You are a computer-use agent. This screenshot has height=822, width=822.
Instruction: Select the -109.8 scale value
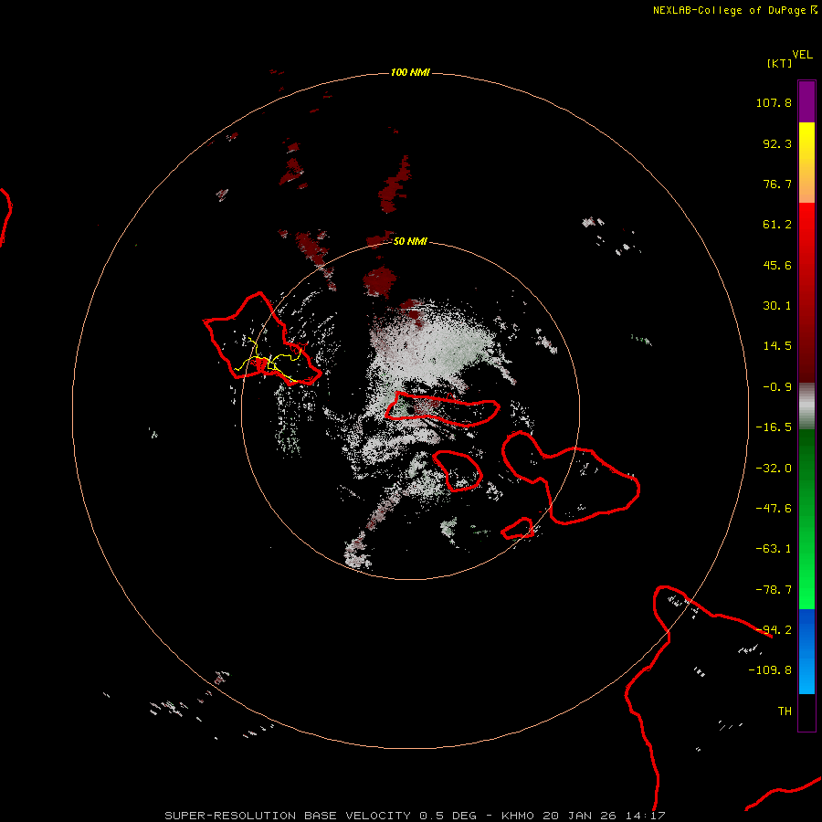pyautogui.click(x=770, y=670)
